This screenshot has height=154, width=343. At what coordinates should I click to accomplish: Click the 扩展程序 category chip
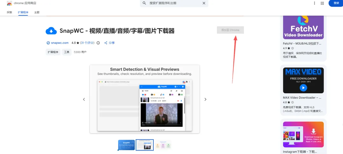pos(53,52)
